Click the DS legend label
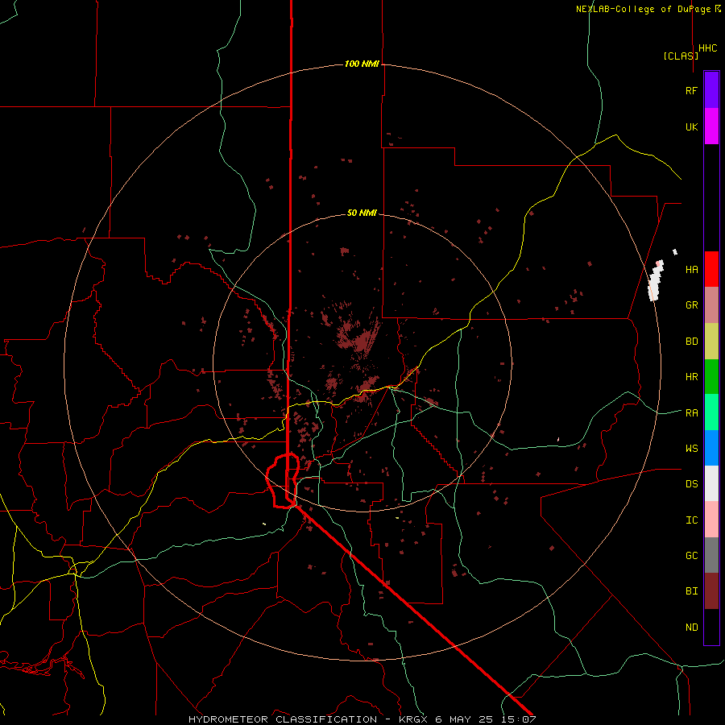The image size is (725, 725). [691, 484]
